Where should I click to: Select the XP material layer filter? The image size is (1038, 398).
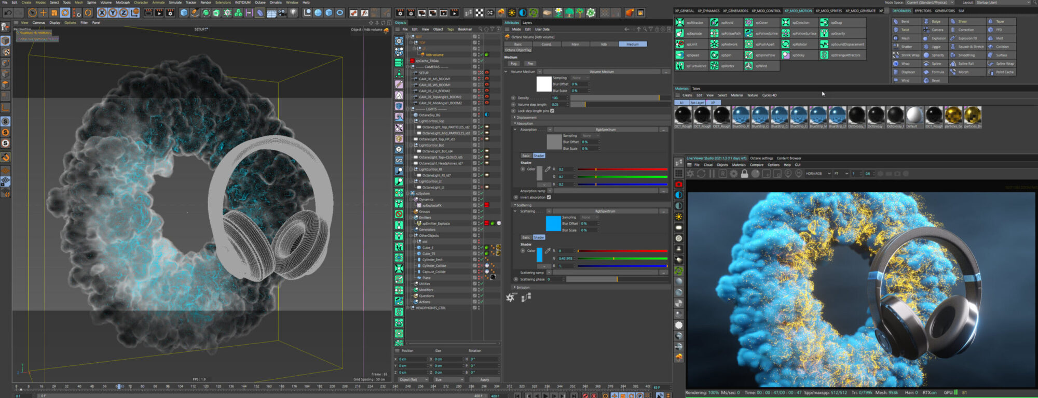click(713, 103)
